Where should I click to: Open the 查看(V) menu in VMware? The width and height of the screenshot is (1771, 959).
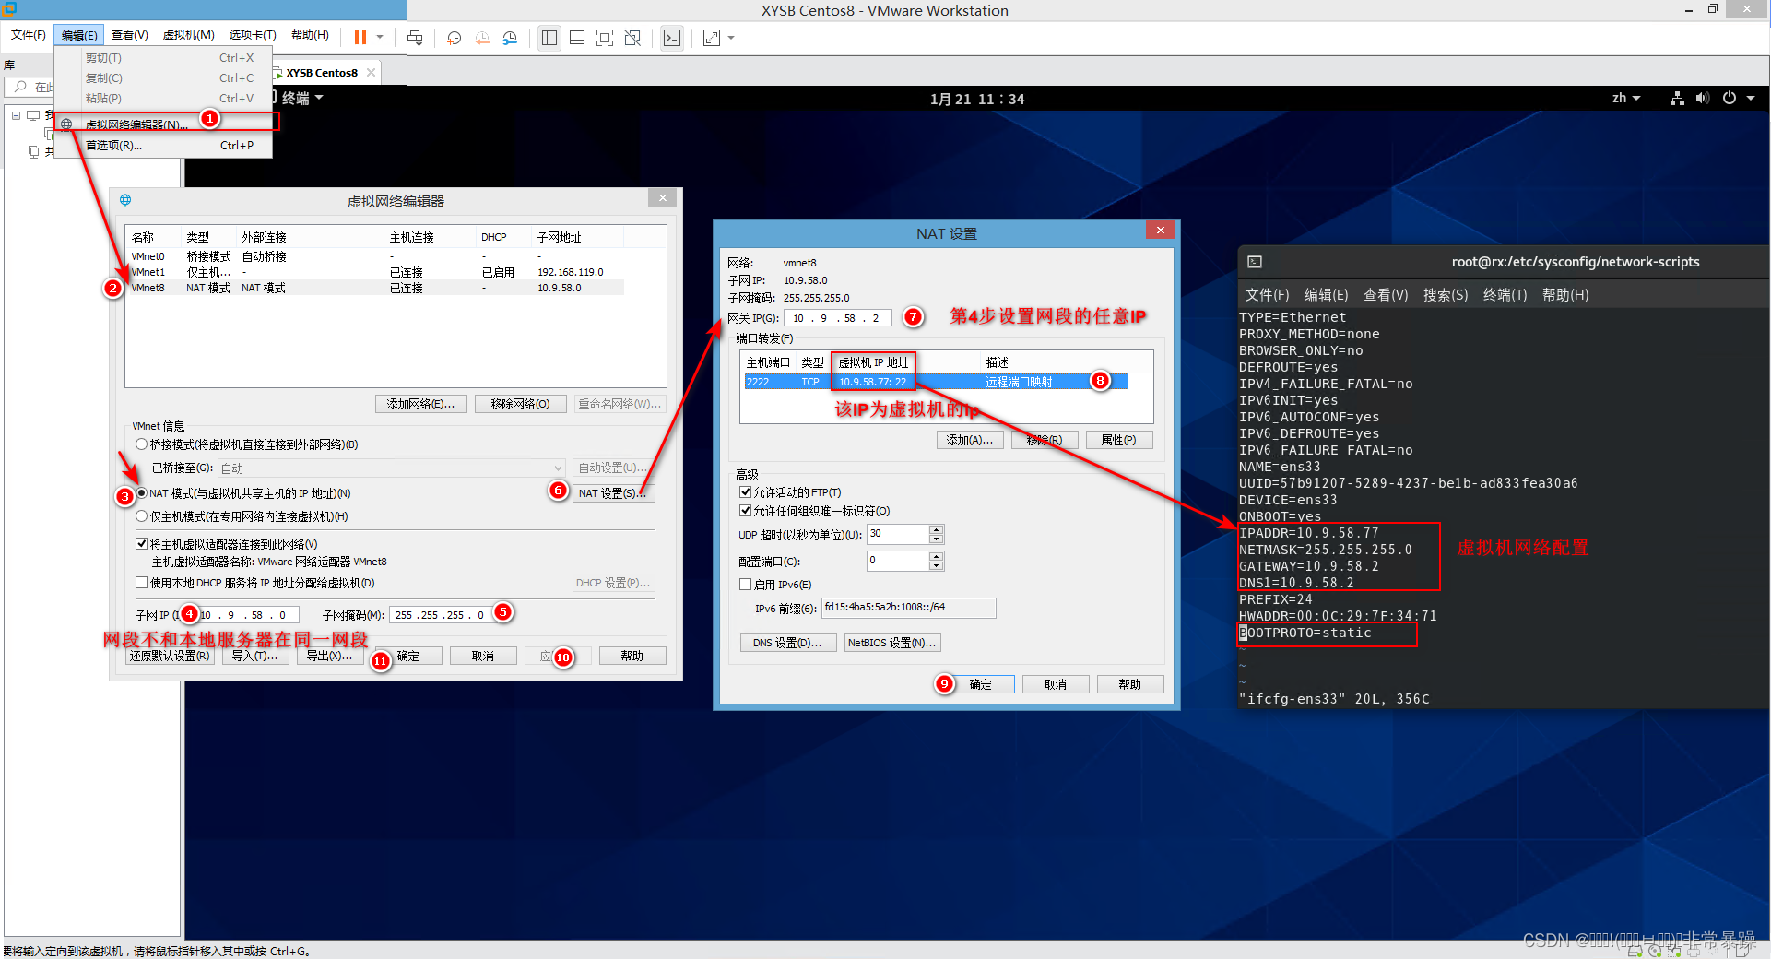click(130, 35)
